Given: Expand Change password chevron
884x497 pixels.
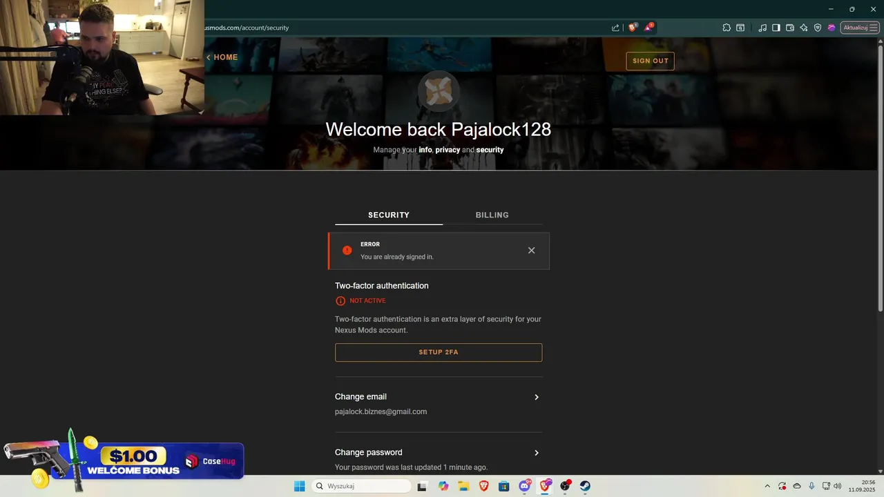Looking at the screenshot, I should pos(537,453).
